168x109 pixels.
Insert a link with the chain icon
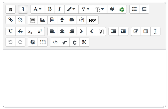pos(11,20)
